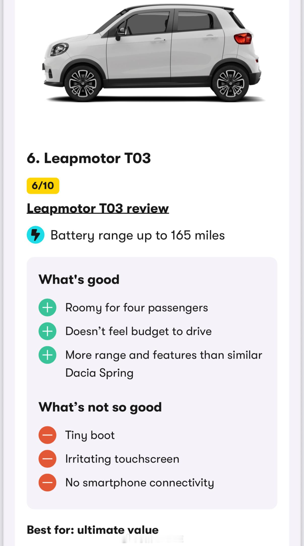Open the Leapmotor T03 review link

[98, 209]
